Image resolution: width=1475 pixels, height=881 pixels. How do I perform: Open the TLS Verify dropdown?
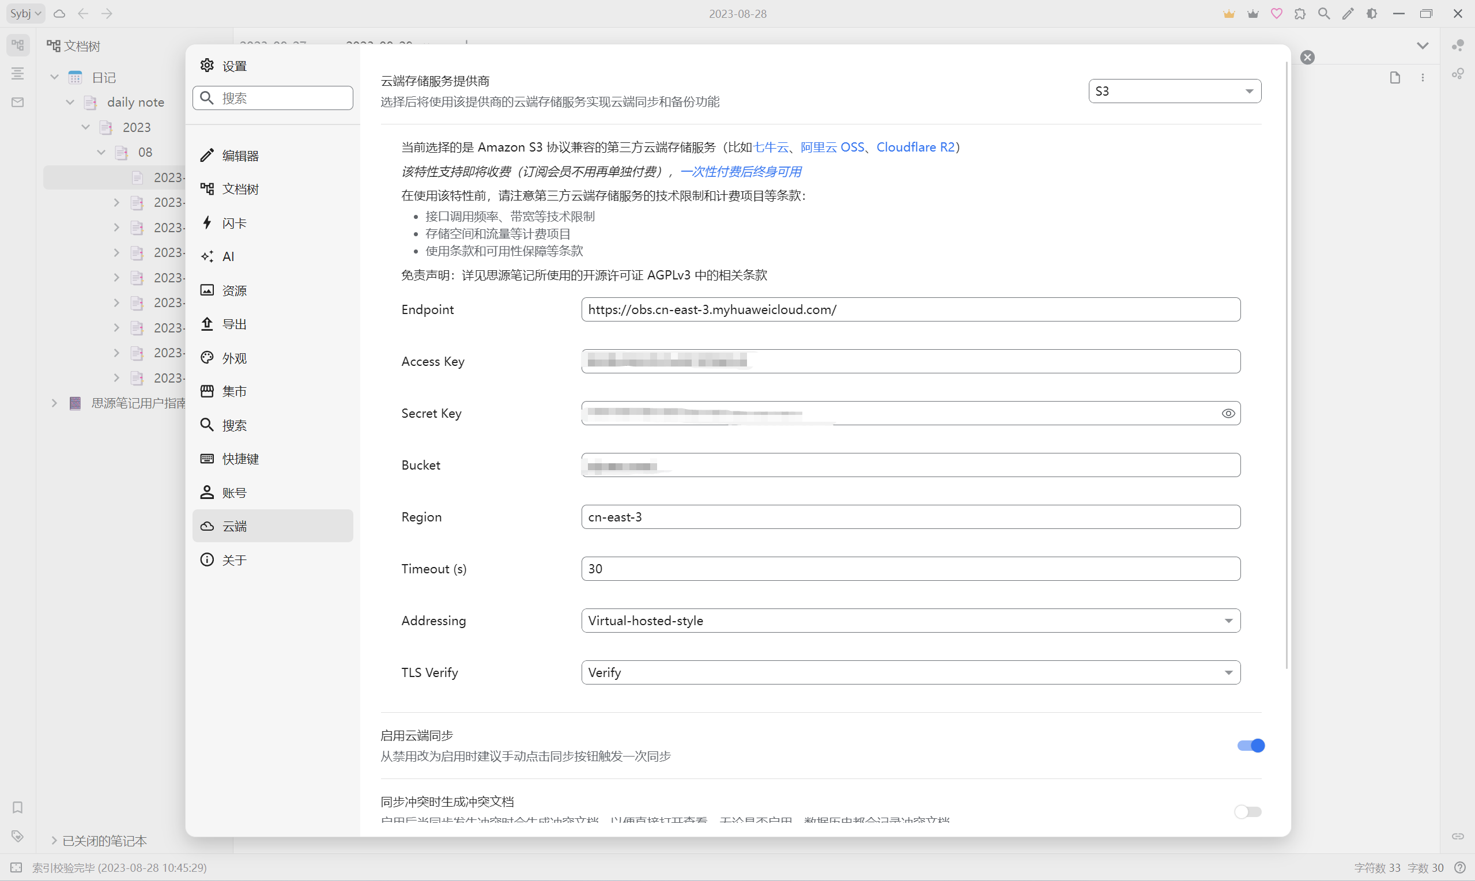tap(910, 672)
